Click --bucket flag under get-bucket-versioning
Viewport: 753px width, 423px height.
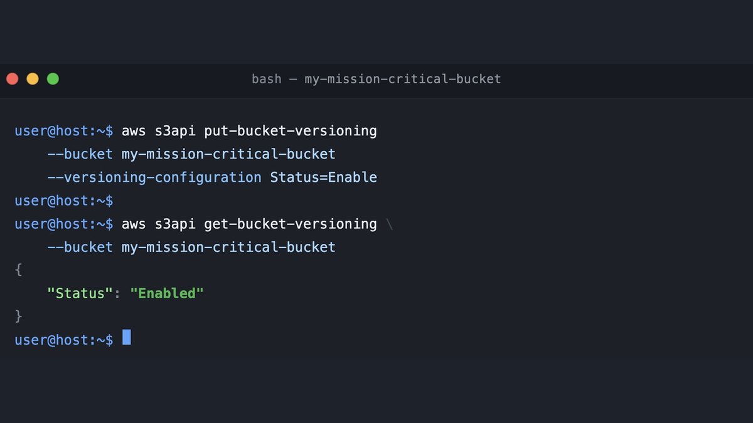point(80,247)
